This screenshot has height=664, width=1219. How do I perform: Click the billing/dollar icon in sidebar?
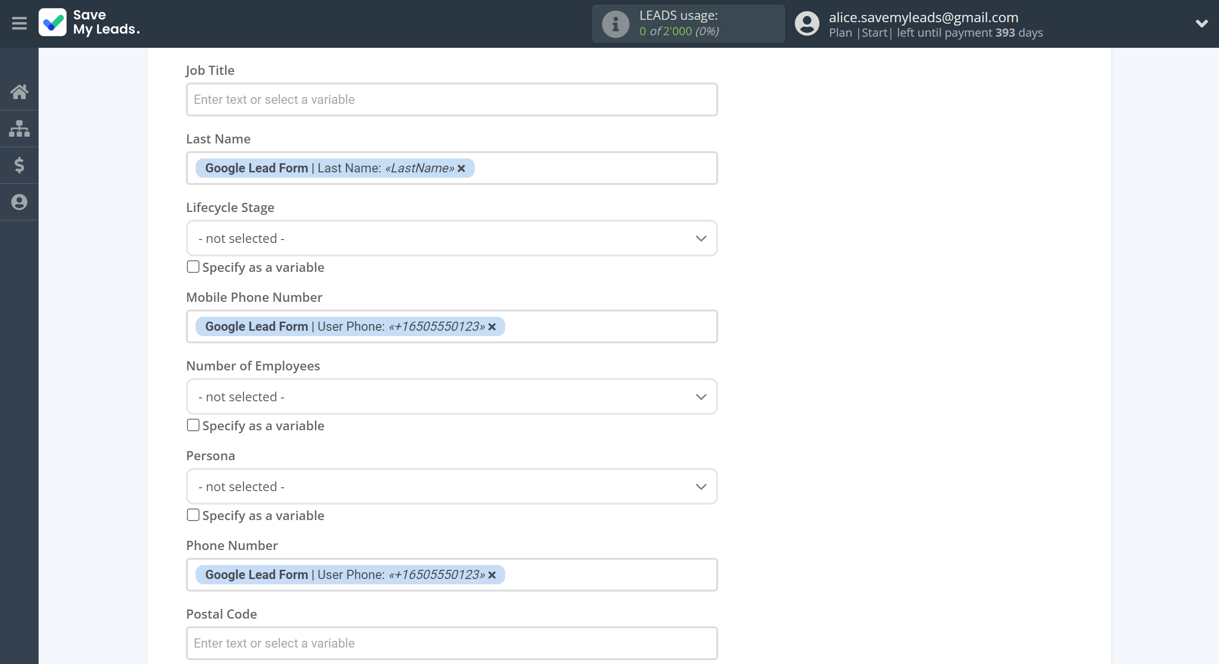tap(20, 164)
